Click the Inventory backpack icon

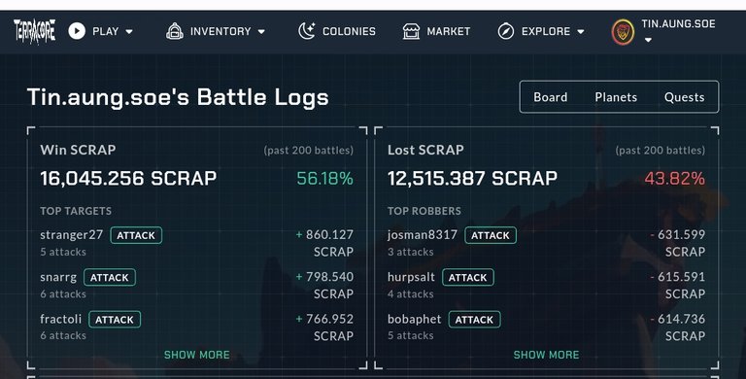pos(175,31)
